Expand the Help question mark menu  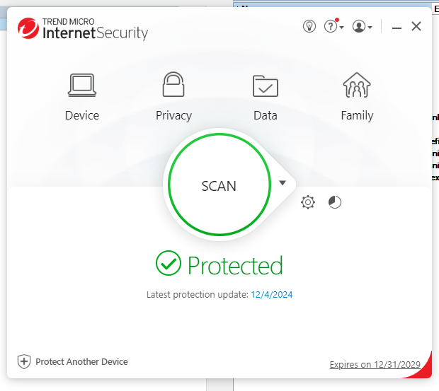[333, 27]
